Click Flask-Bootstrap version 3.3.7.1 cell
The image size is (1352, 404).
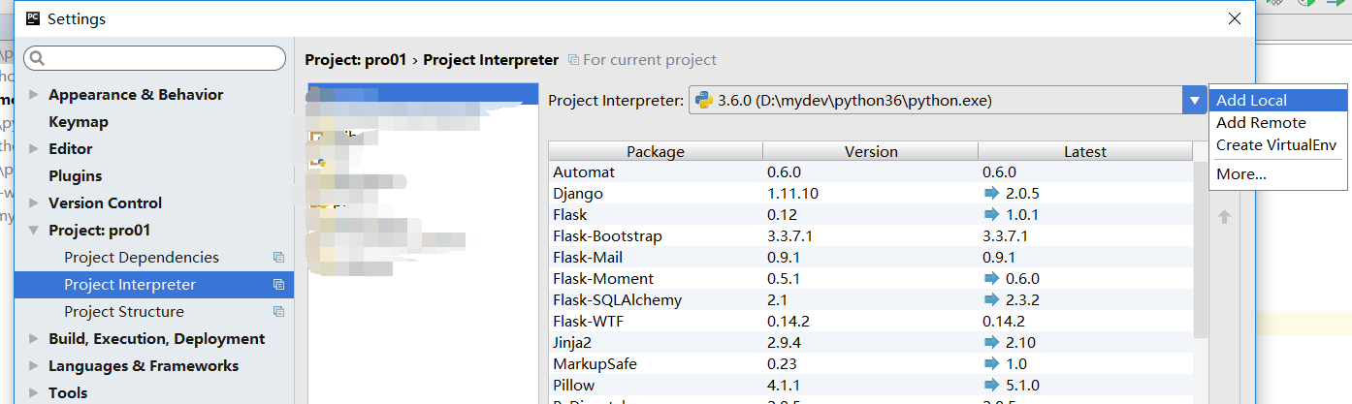[789, 236]
